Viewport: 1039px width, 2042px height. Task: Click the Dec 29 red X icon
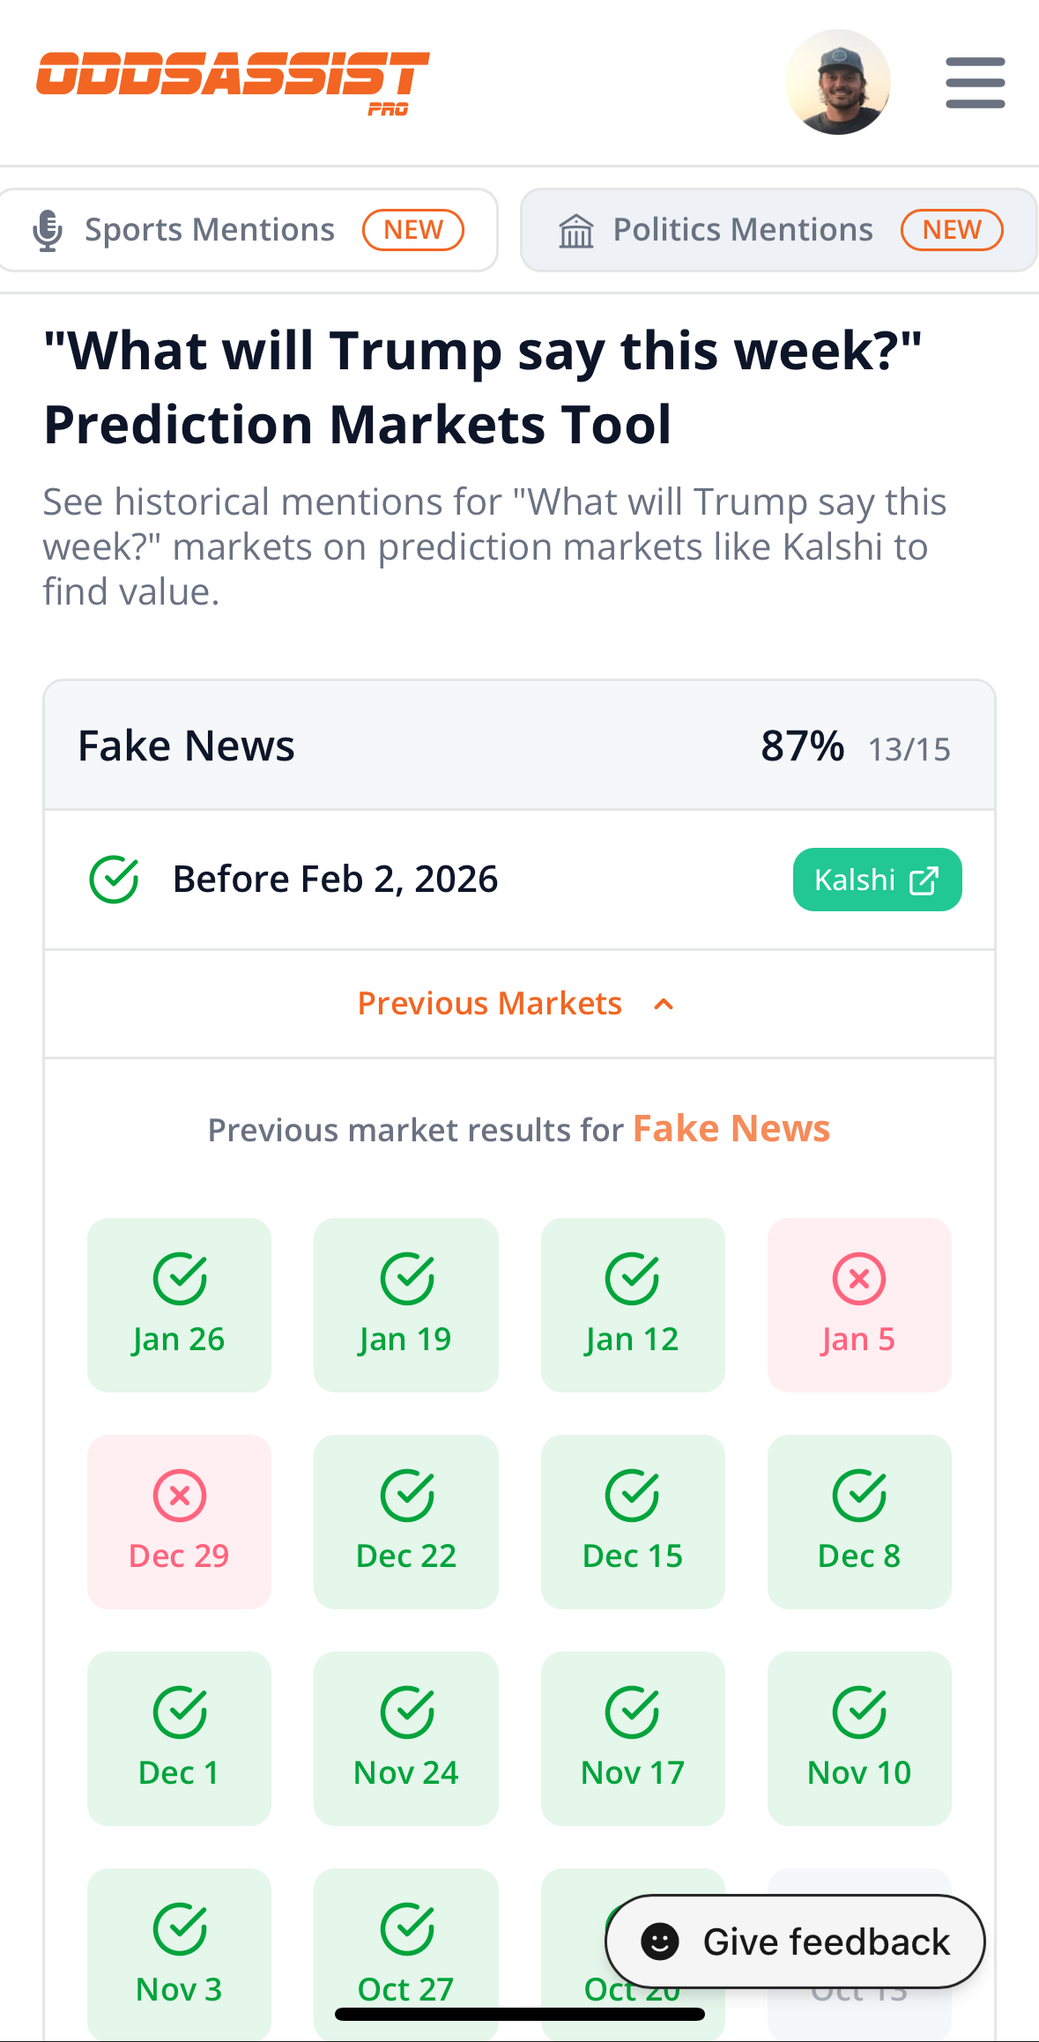click(179, 1494)
